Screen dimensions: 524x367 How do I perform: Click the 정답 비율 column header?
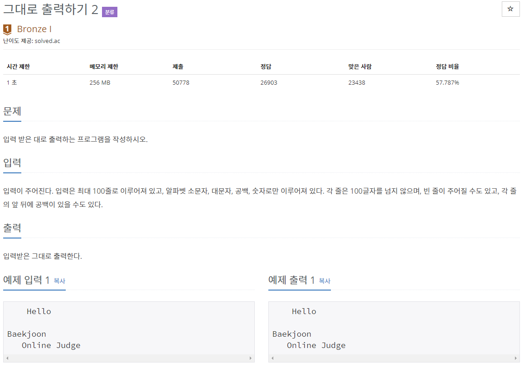point(447,67)
